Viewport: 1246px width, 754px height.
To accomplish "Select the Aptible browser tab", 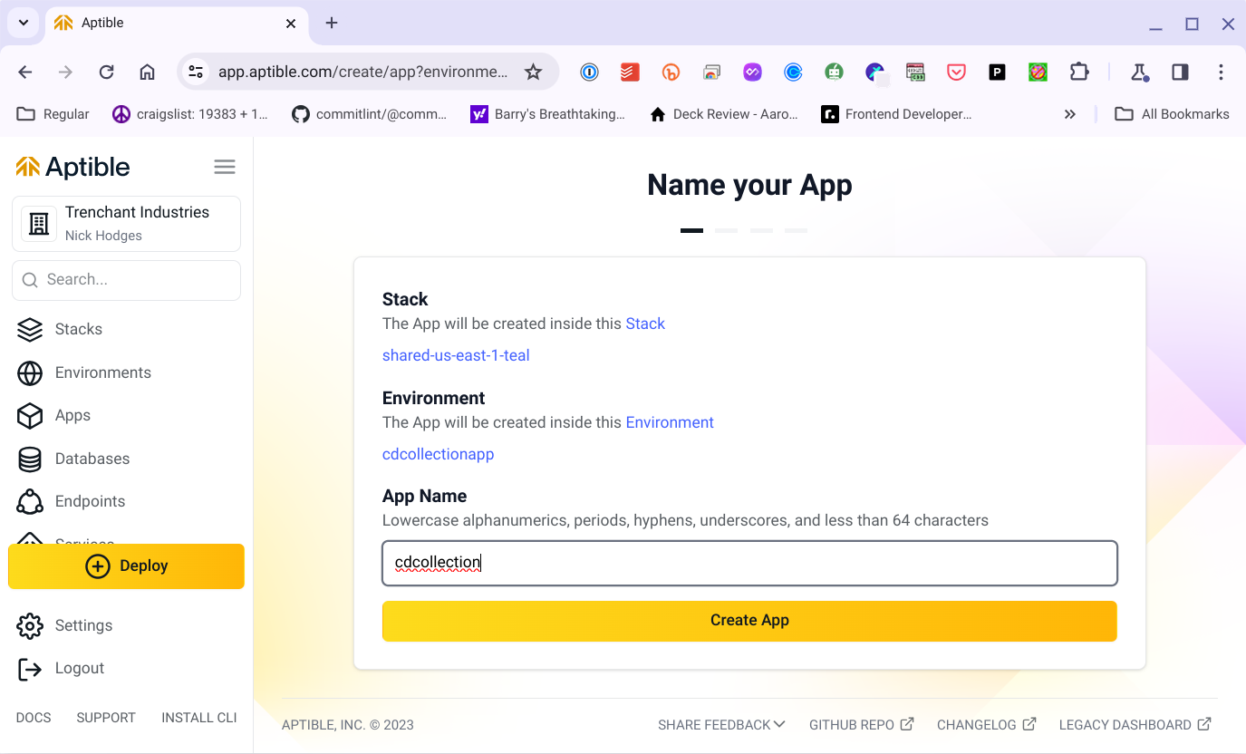I will (175, 24).
